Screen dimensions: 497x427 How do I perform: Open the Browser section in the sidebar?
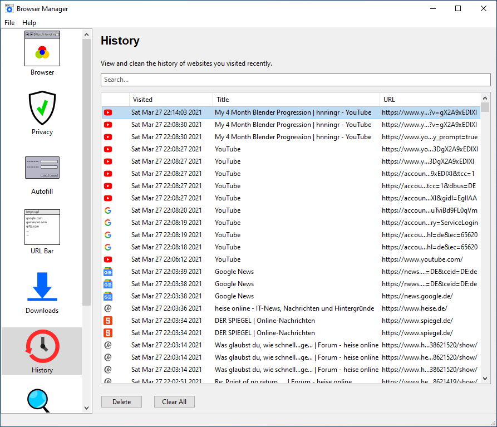(x=42, y=53)
